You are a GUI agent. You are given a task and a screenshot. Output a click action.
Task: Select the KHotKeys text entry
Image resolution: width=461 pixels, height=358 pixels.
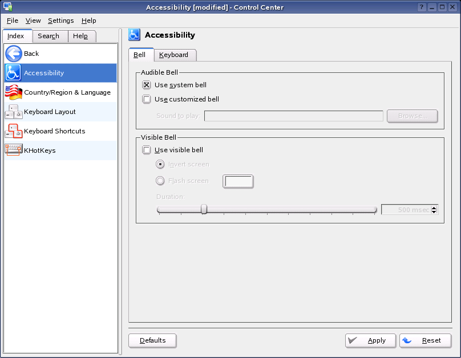(40, 150)
